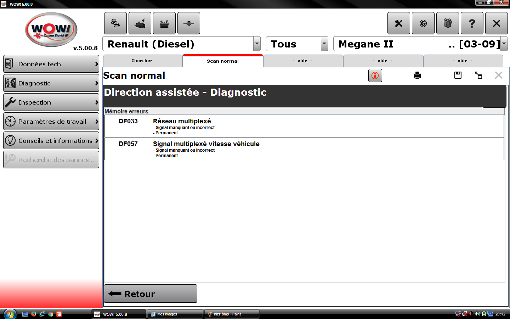Click the Réseau multiplexé fault description

coord(182,121)
